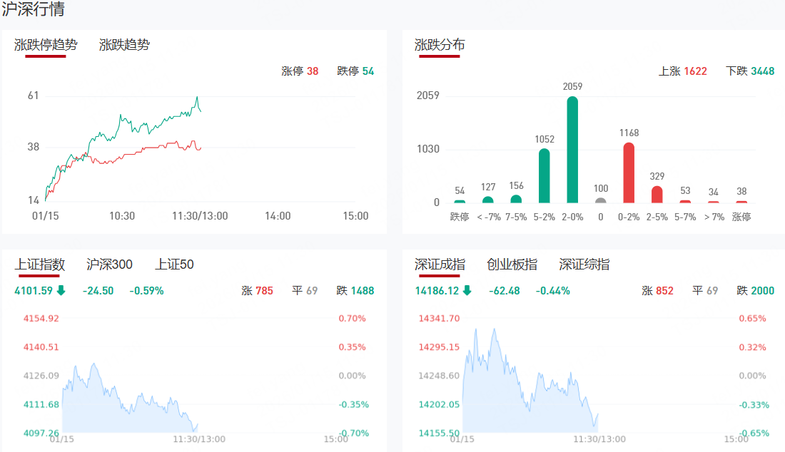Click the 涨停 38 legend label
Viewport: 785px width, 452px height.
300,71
